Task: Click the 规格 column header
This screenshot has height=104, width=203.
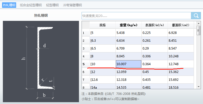Action: [102, 25]
